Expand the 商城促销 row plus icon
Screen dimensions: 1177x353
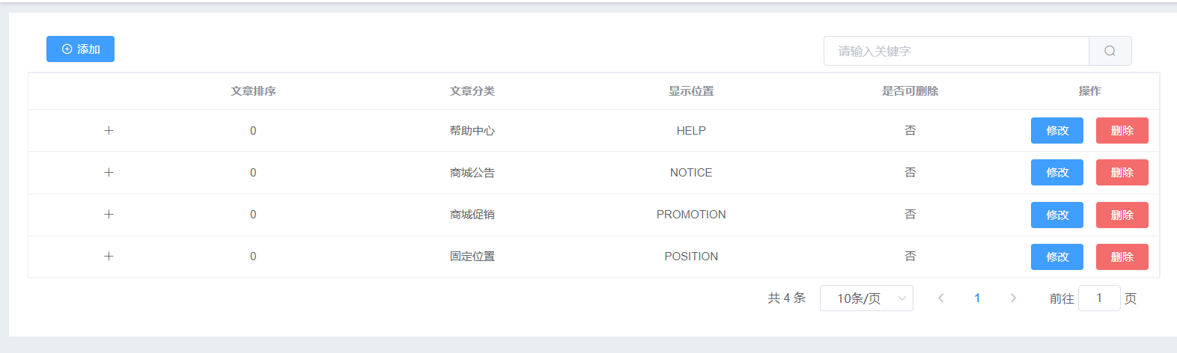(x=109, y=214)
